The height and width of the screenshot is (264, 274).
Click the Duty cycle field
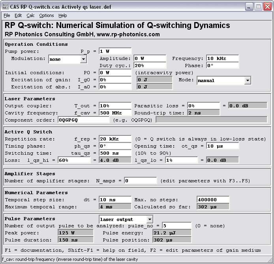tap(150, 66)
